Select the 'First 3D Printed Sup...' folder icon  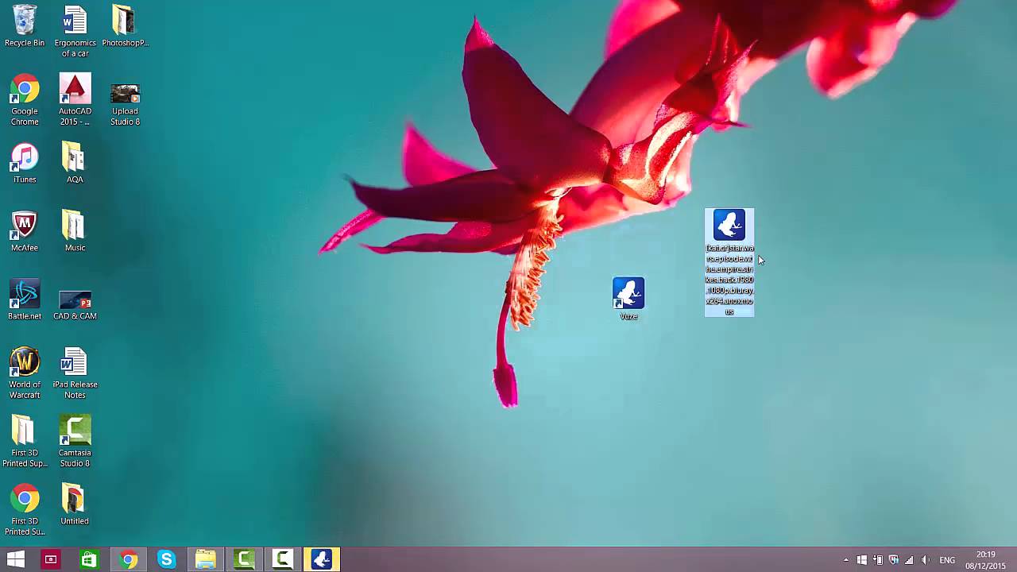(x=25, y=442)
